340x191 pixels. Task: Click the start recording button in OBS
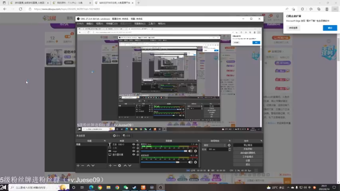(x=248, y=149)
